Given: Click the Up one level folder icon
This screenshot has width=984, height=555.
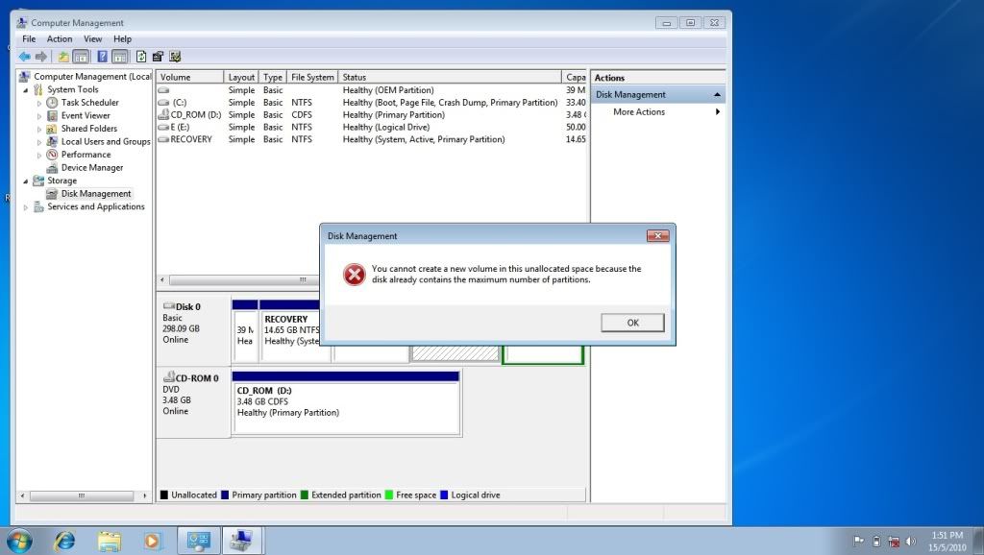Looking at the screenshot, I should (x=63, y=57).
